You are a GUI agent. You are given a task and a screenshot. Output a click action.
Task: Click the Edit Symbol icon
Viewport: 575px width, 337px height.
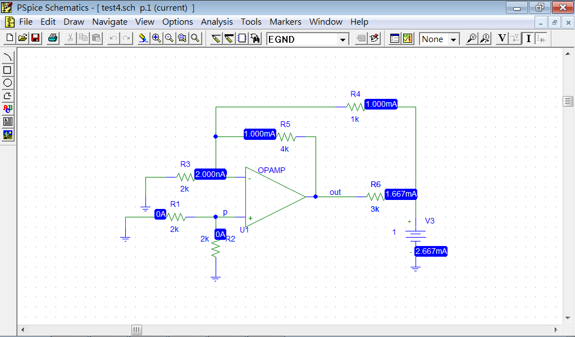[375, 38]
